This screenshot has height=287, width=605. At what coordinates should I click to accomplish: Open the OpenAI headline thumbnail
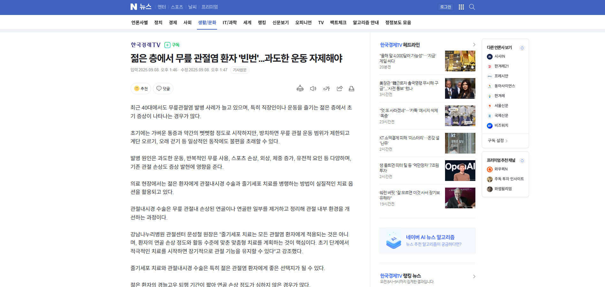tap(460, 170)
